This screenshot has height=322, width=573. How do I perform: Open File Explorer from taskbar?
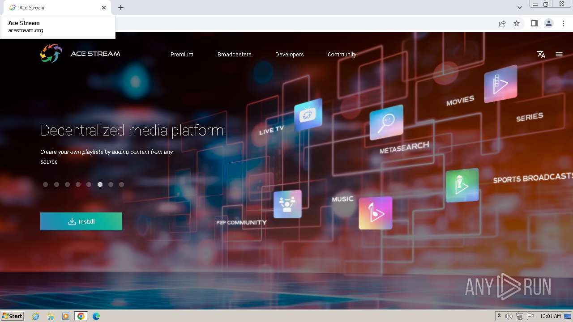click(51, 316)
